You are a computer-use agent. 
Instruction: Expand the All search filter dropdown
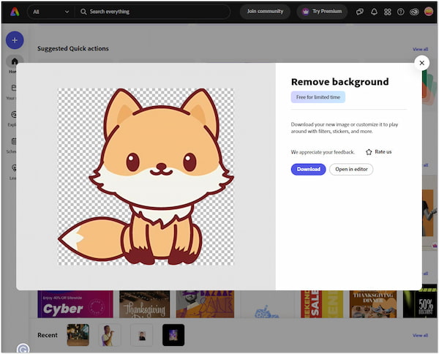pyautogui.click(x=50, y=12)
